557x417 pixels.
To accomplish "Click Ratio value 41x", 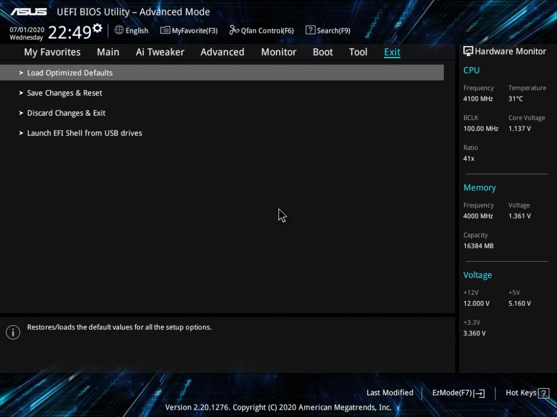I will [468, 158].
